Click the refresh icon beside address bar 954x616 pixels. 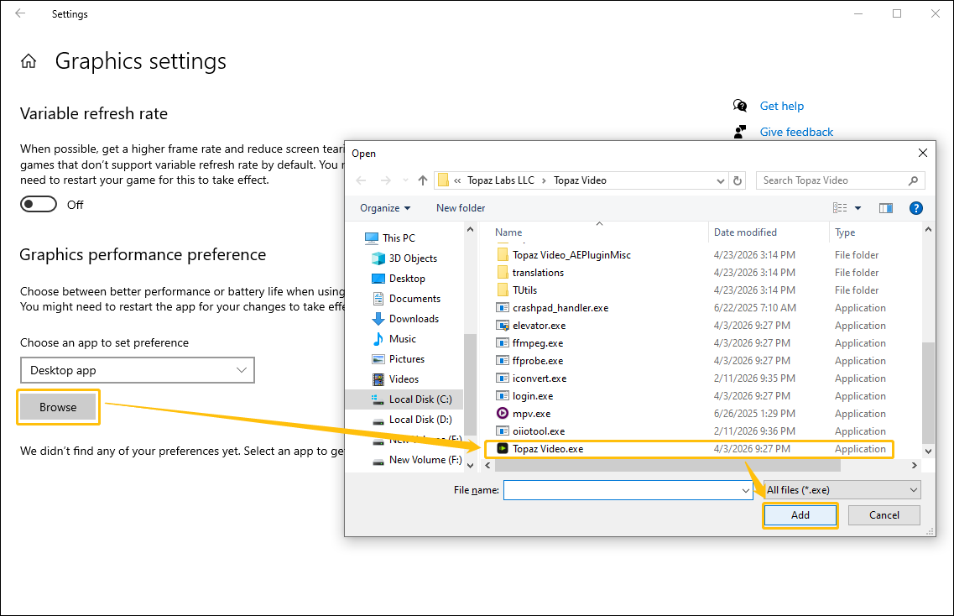point(738,180)
